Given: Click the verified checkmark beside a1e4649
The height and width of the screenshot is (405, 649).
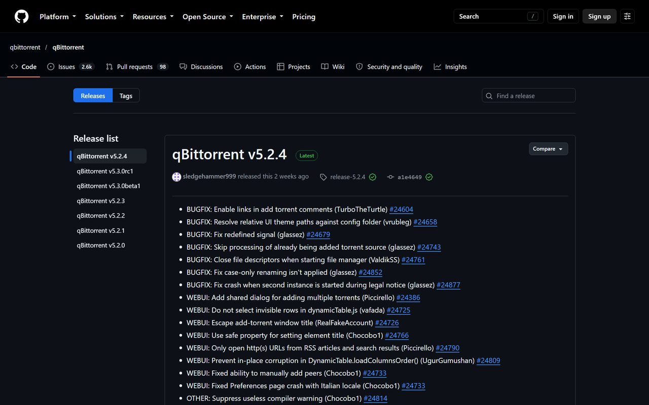Looking at the screenshot, I should point(429,177).
